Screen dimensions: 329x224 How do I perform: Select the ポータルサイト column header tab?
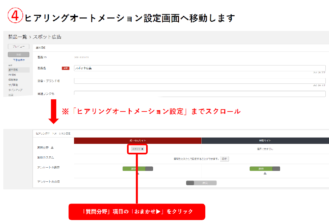(138, 141)
